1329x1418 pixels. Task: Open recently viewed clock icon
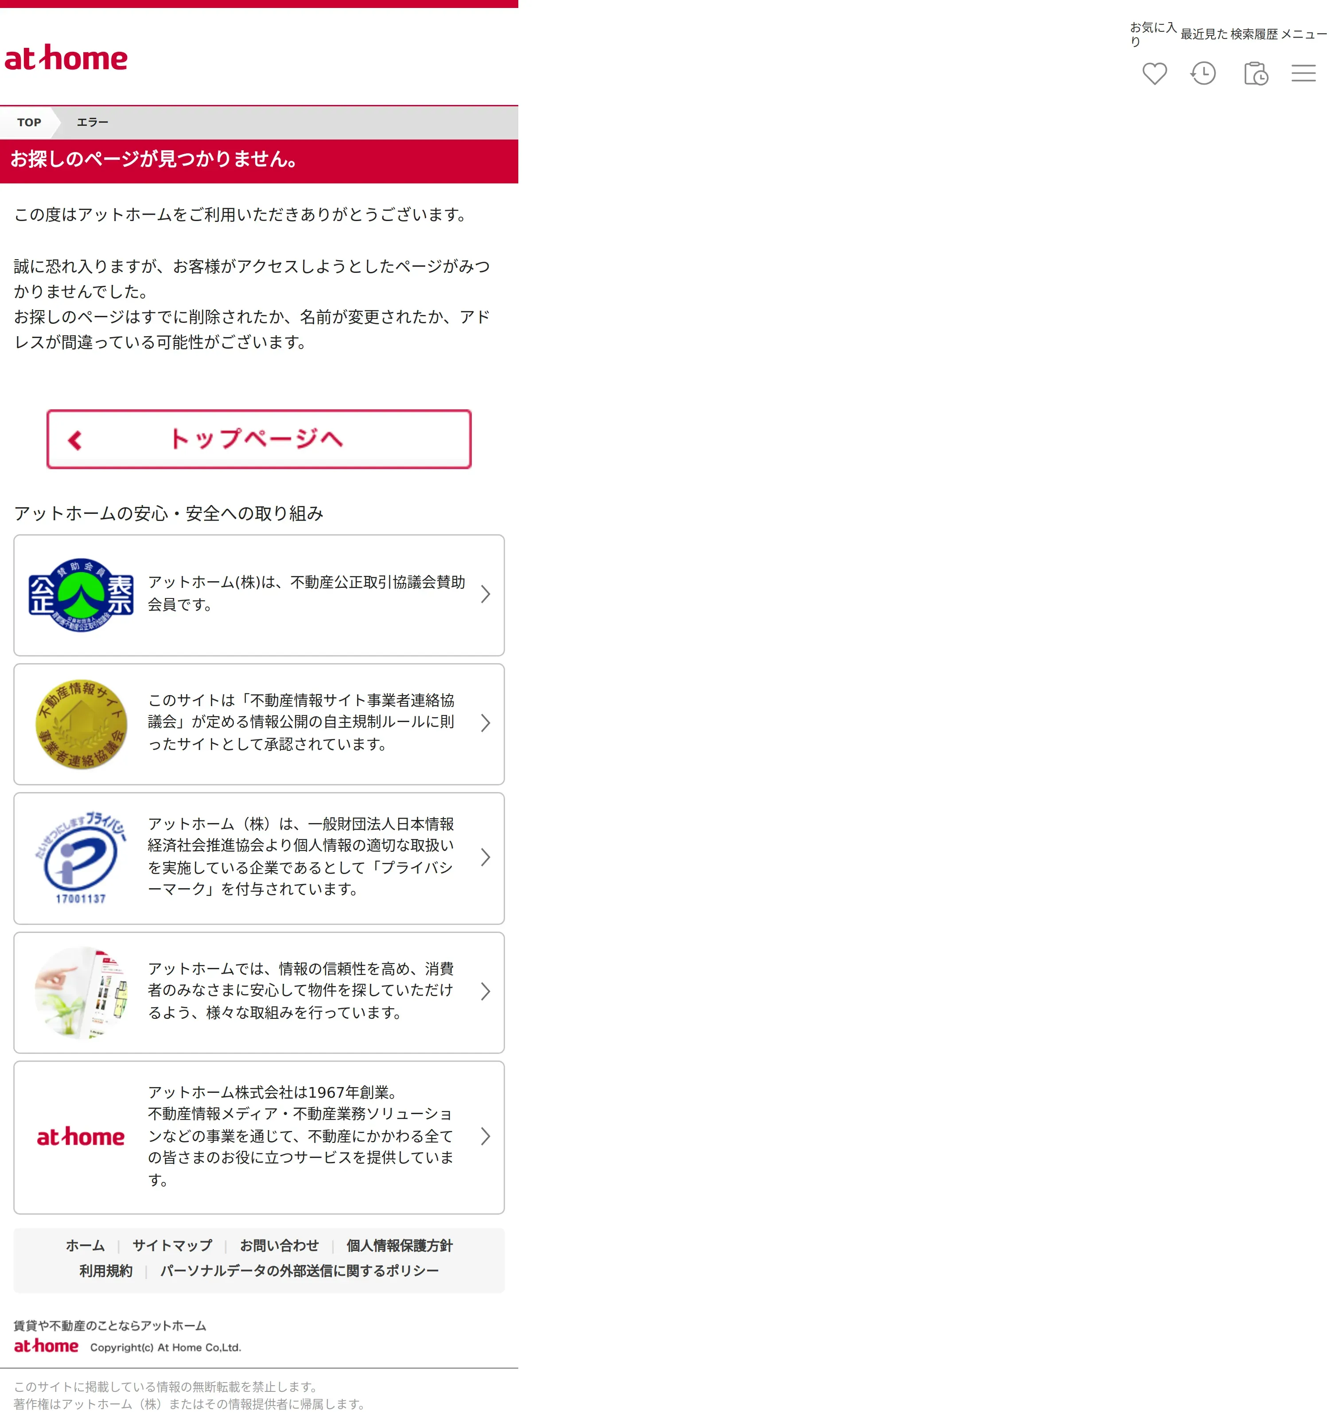(1204, 74)
